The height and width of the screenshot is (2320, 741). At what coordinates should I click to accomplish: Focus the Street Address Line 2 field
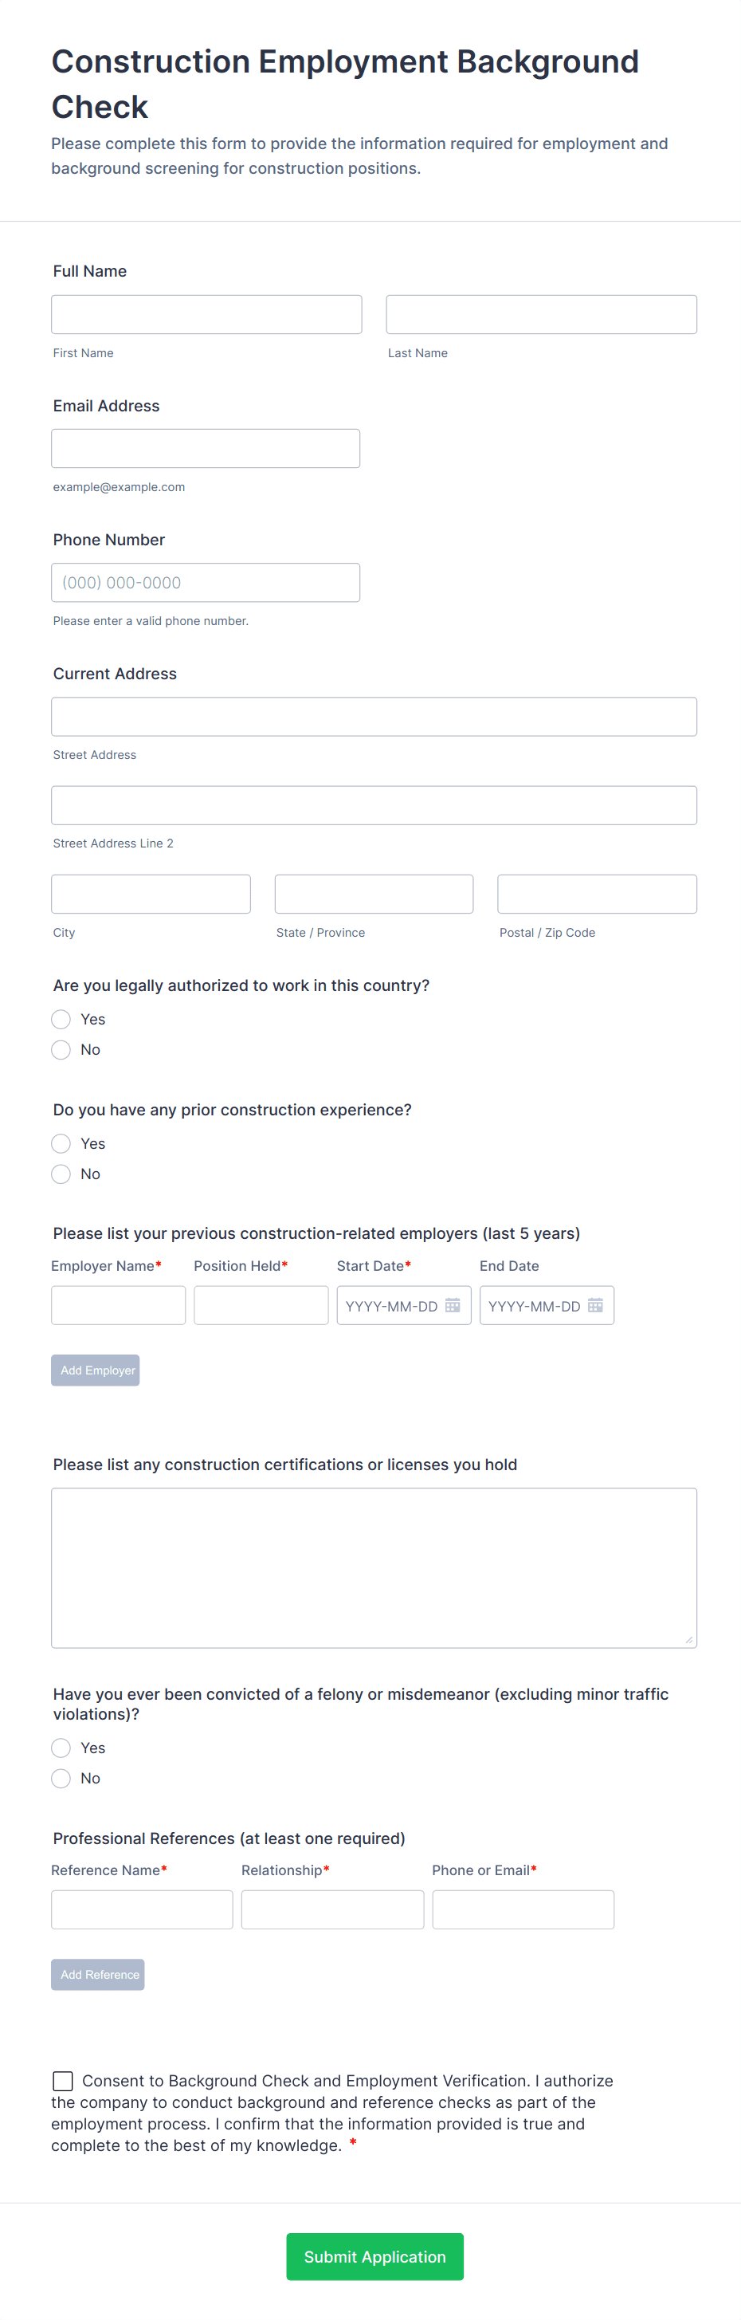(374, 805)
